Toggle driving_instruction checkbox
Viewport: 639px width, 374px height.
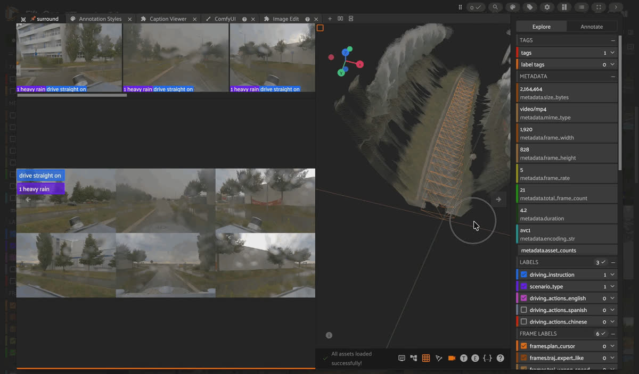point(523,275)
